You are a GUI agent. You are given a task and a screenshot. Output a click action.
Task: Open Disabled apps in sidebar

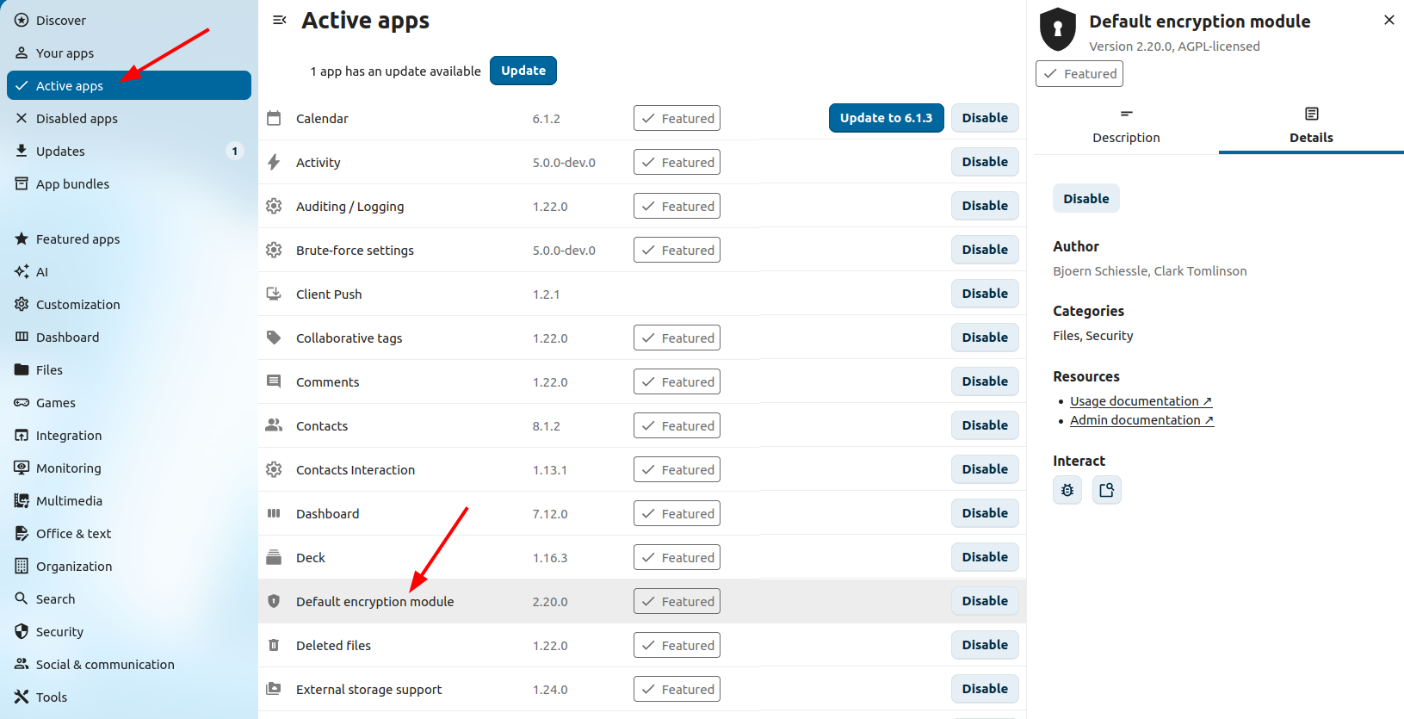(x=77, y=119)
